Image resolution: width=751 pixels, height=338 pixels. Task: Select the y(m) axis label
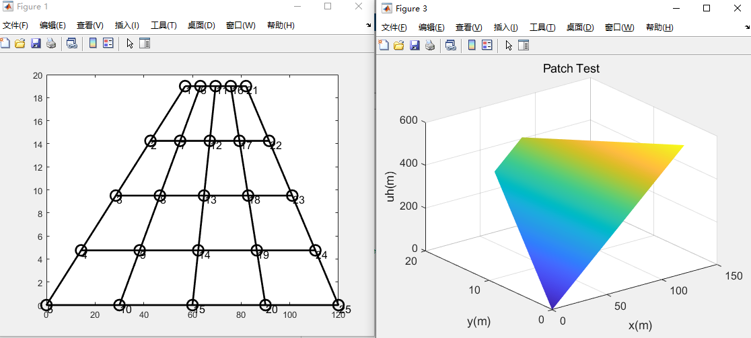click(478, 321)
